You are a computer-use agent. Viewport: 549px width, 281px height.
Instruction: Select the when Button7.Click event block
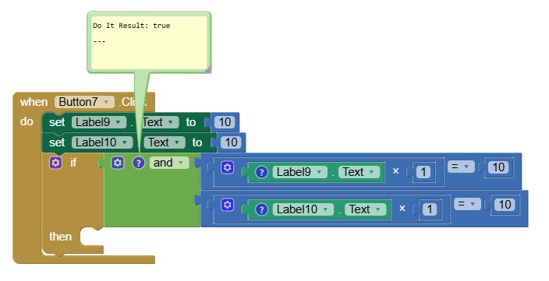tap(34, 102)
